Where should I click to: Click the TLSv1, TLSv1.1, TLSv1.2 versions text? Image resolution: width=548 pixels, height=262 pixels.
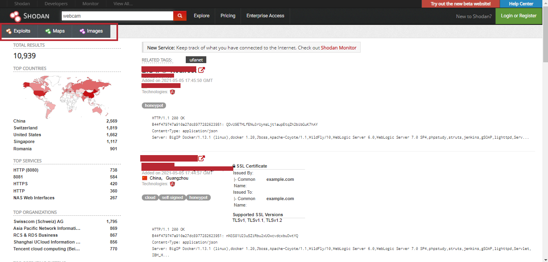257,220
